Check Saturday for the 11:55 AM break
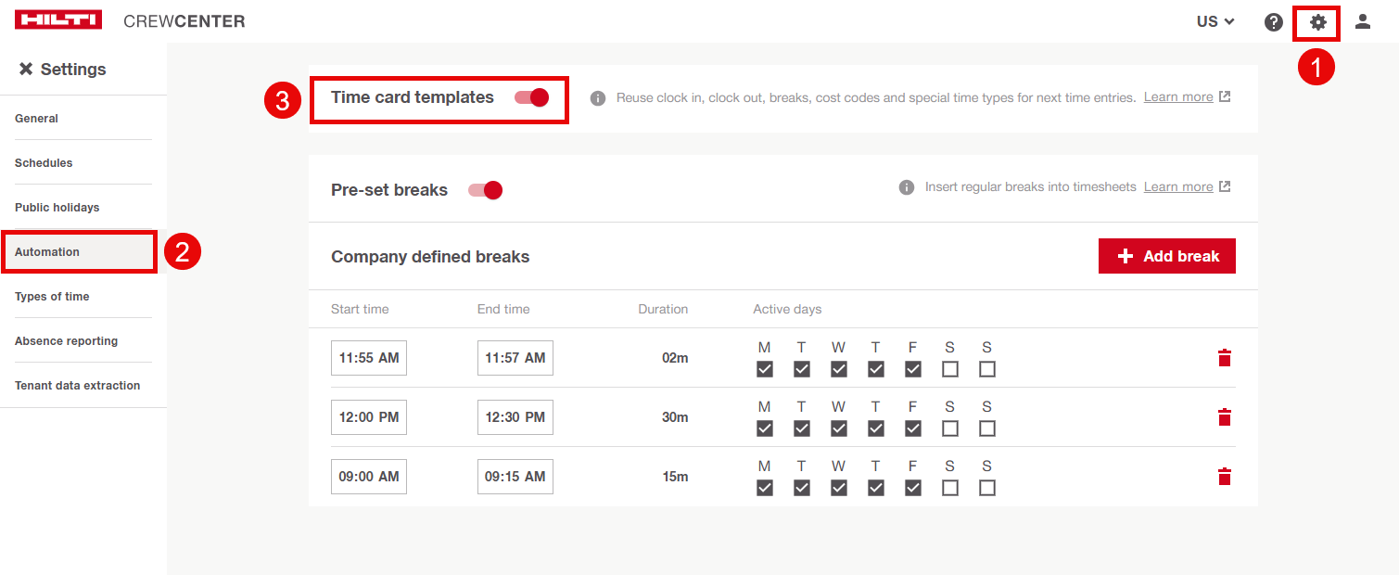1399x575 pixels. 949,369
